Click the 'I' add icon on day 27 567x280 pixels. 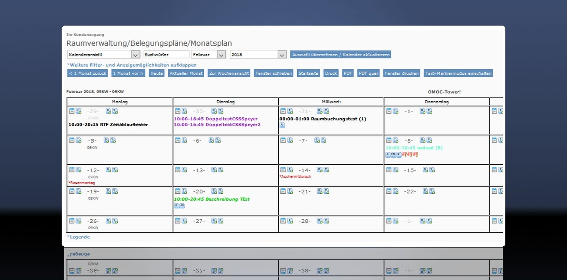(185, 221)
